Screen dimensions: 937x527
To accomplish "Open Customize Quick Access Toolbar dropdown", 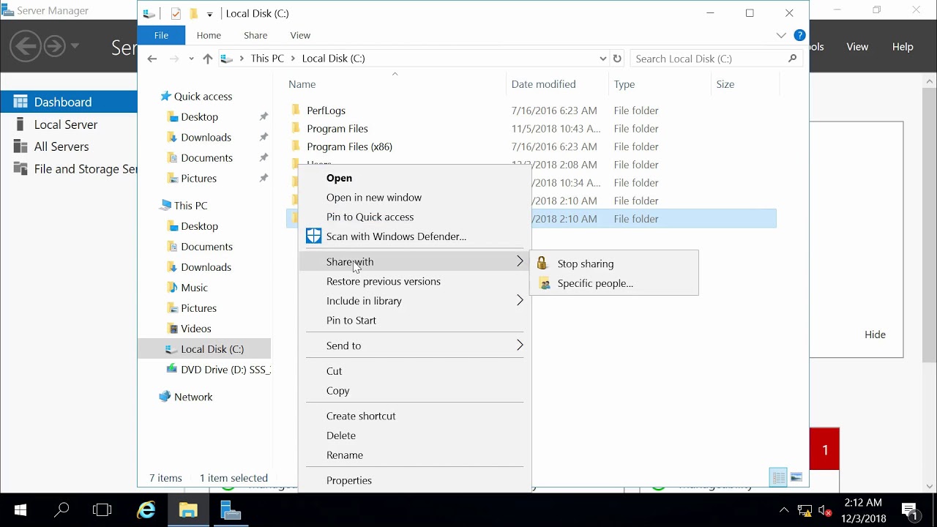I will (x=210, y=14).
